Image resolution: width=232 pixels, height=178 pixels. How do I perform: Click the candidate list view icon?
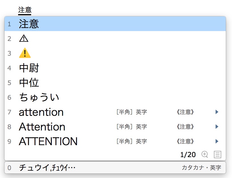pos(217,154)
